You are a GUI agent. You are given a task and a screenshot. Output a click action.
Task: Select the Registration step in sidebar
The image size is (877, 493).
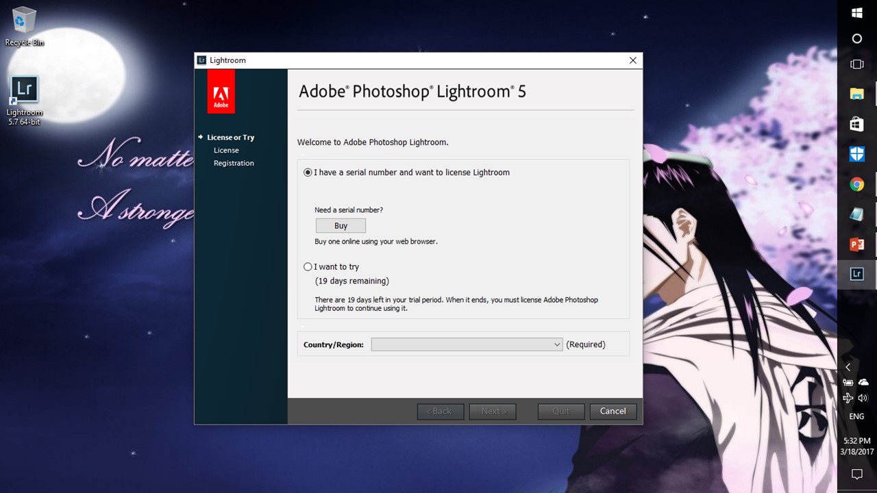[234, 163]
